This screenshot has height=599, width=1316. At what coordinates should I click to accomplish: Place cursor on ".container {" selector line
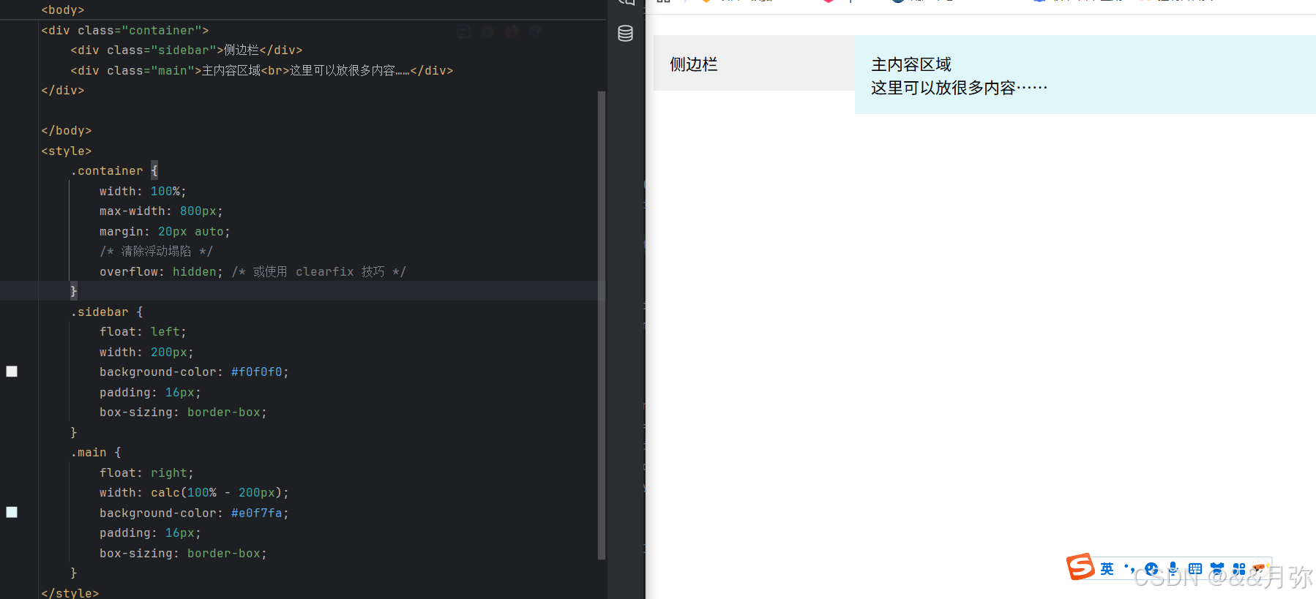pyautogui.click(x=114, y=171)
